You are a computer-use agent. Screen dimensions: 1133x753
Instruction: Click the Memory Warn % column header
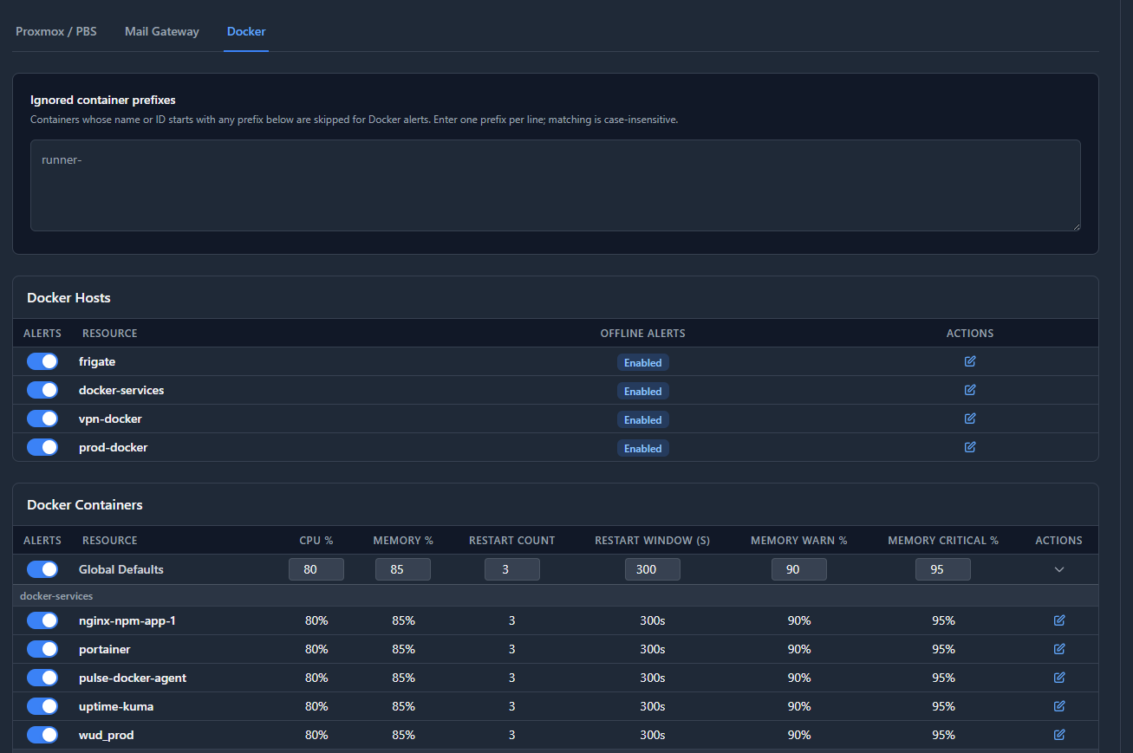(x=799, y=540)
